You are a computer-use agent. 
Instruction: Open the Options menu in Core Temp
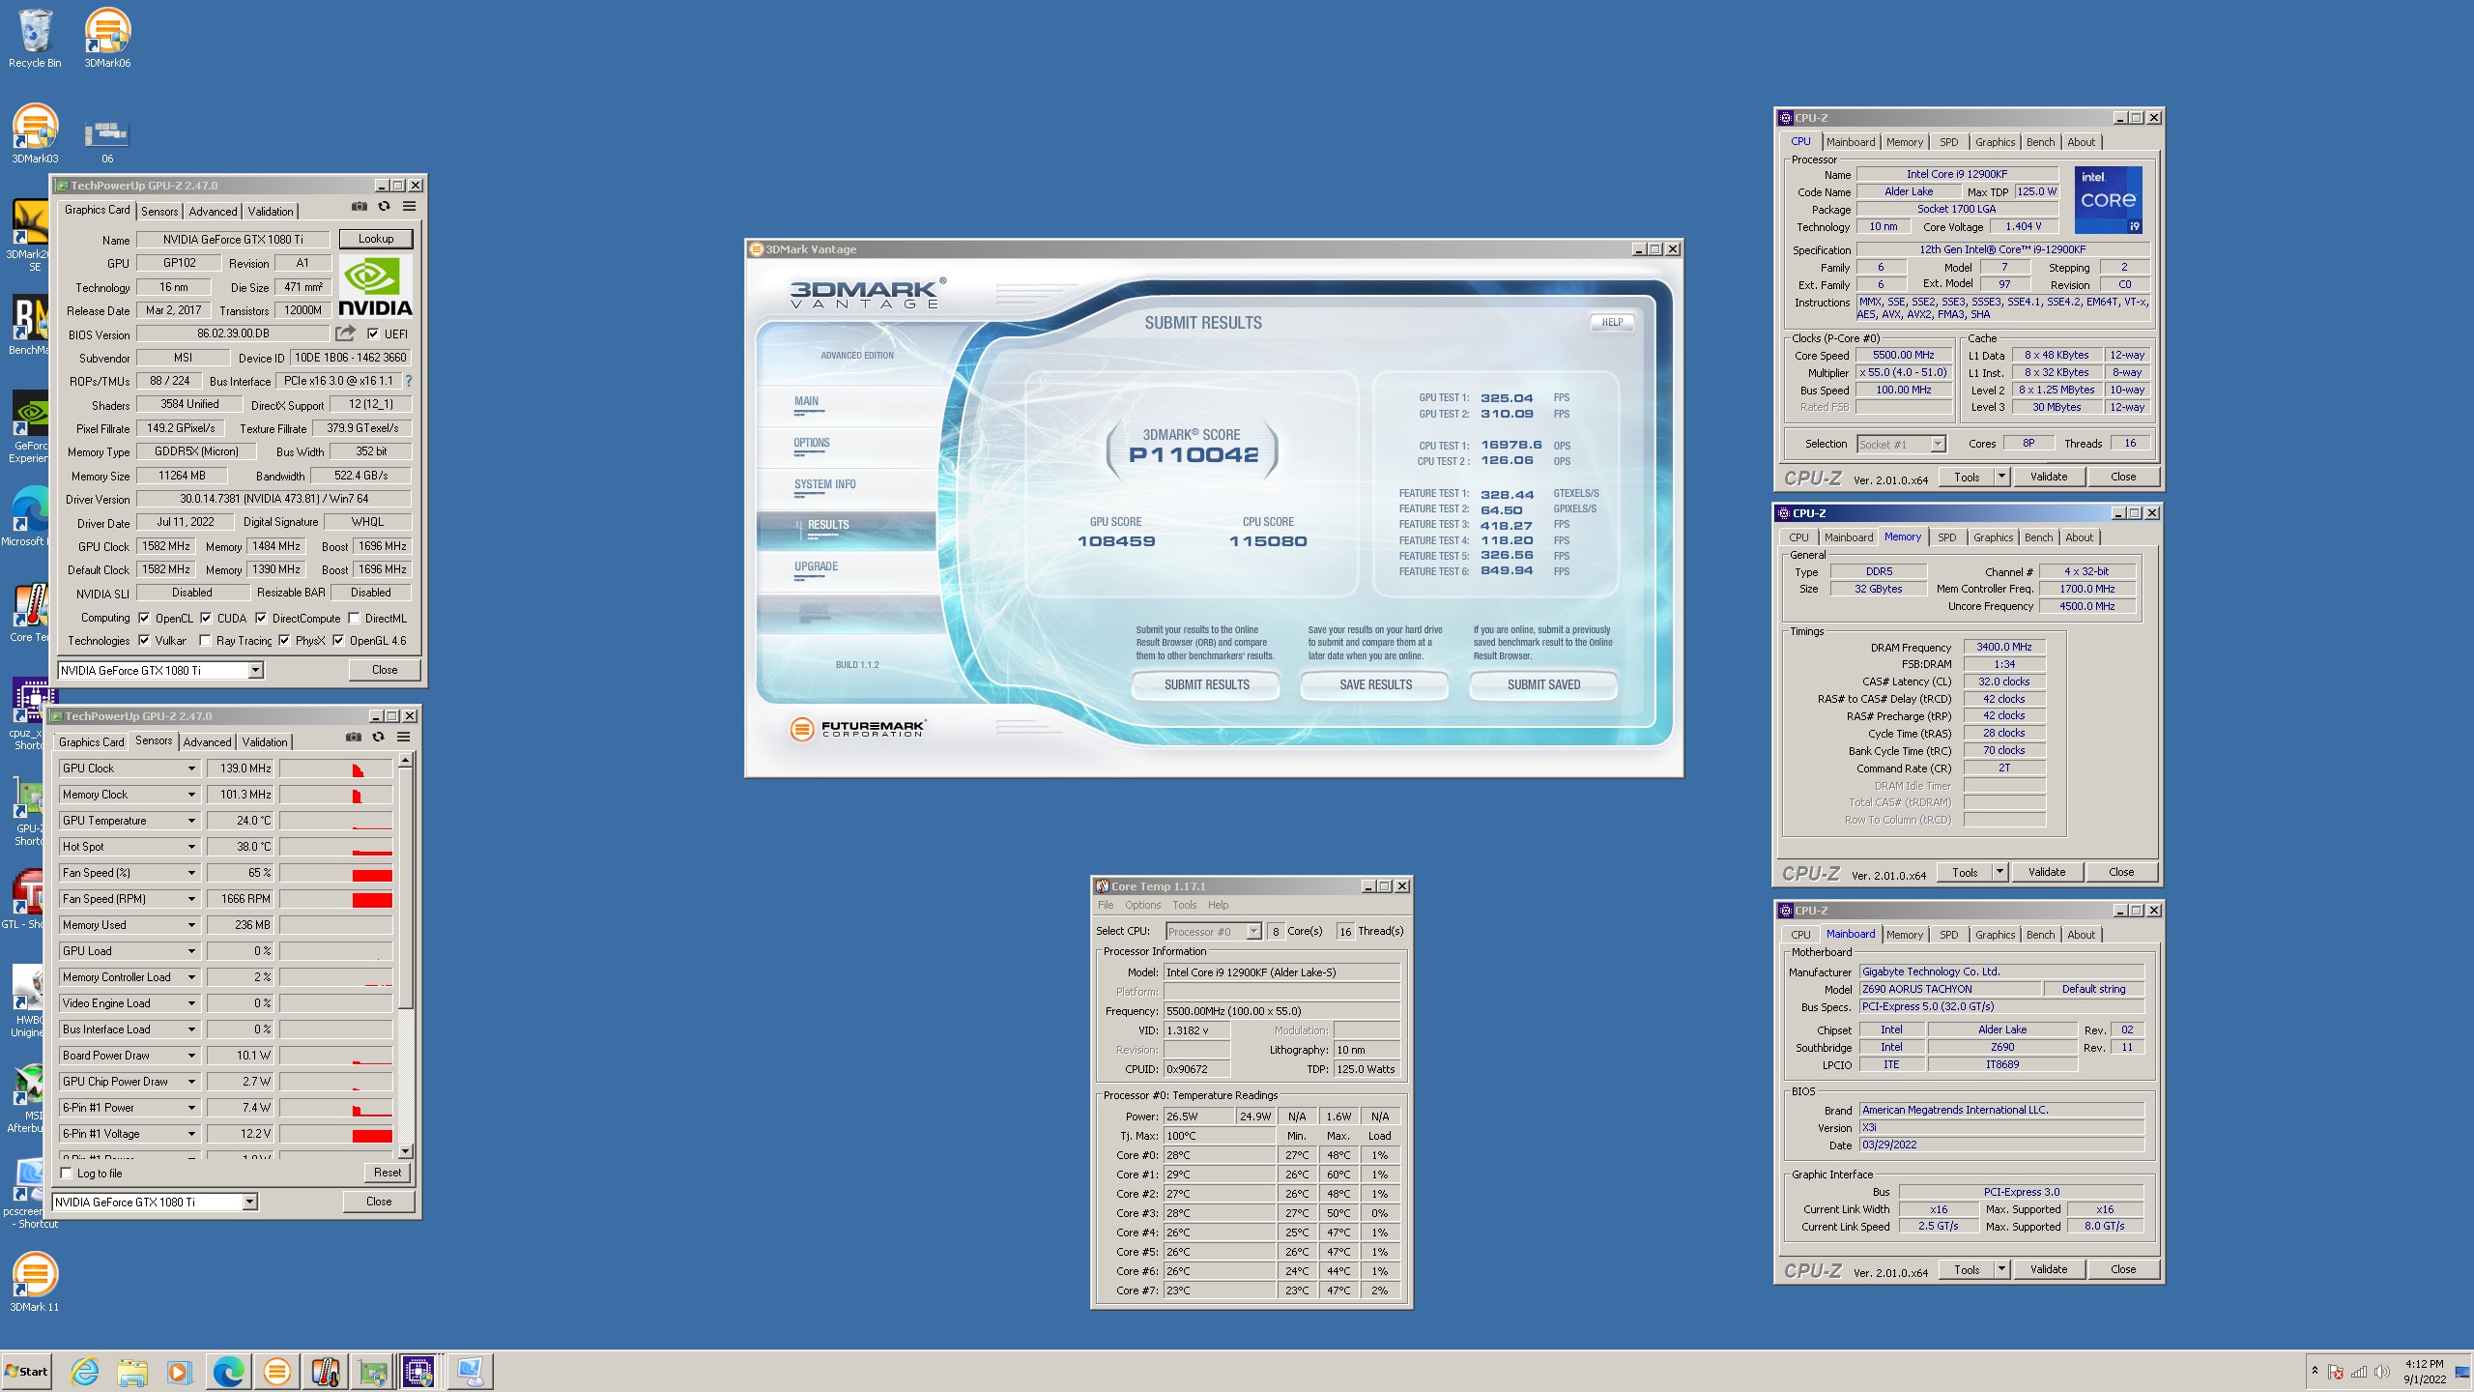pos(1142,905)
